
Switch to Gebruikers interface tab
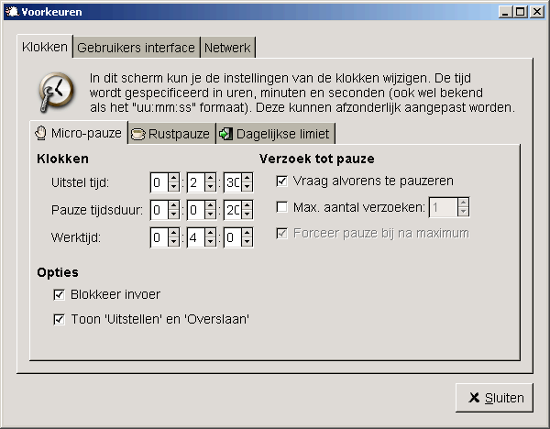(x=136, y=47)
